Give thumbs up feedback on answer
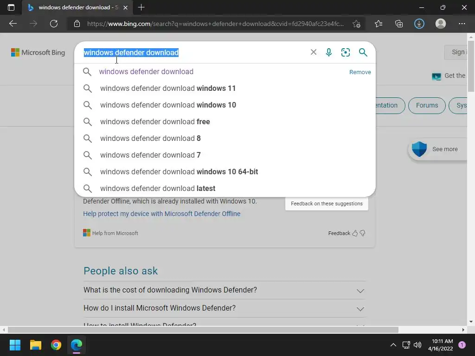 [x=355, y=233]
